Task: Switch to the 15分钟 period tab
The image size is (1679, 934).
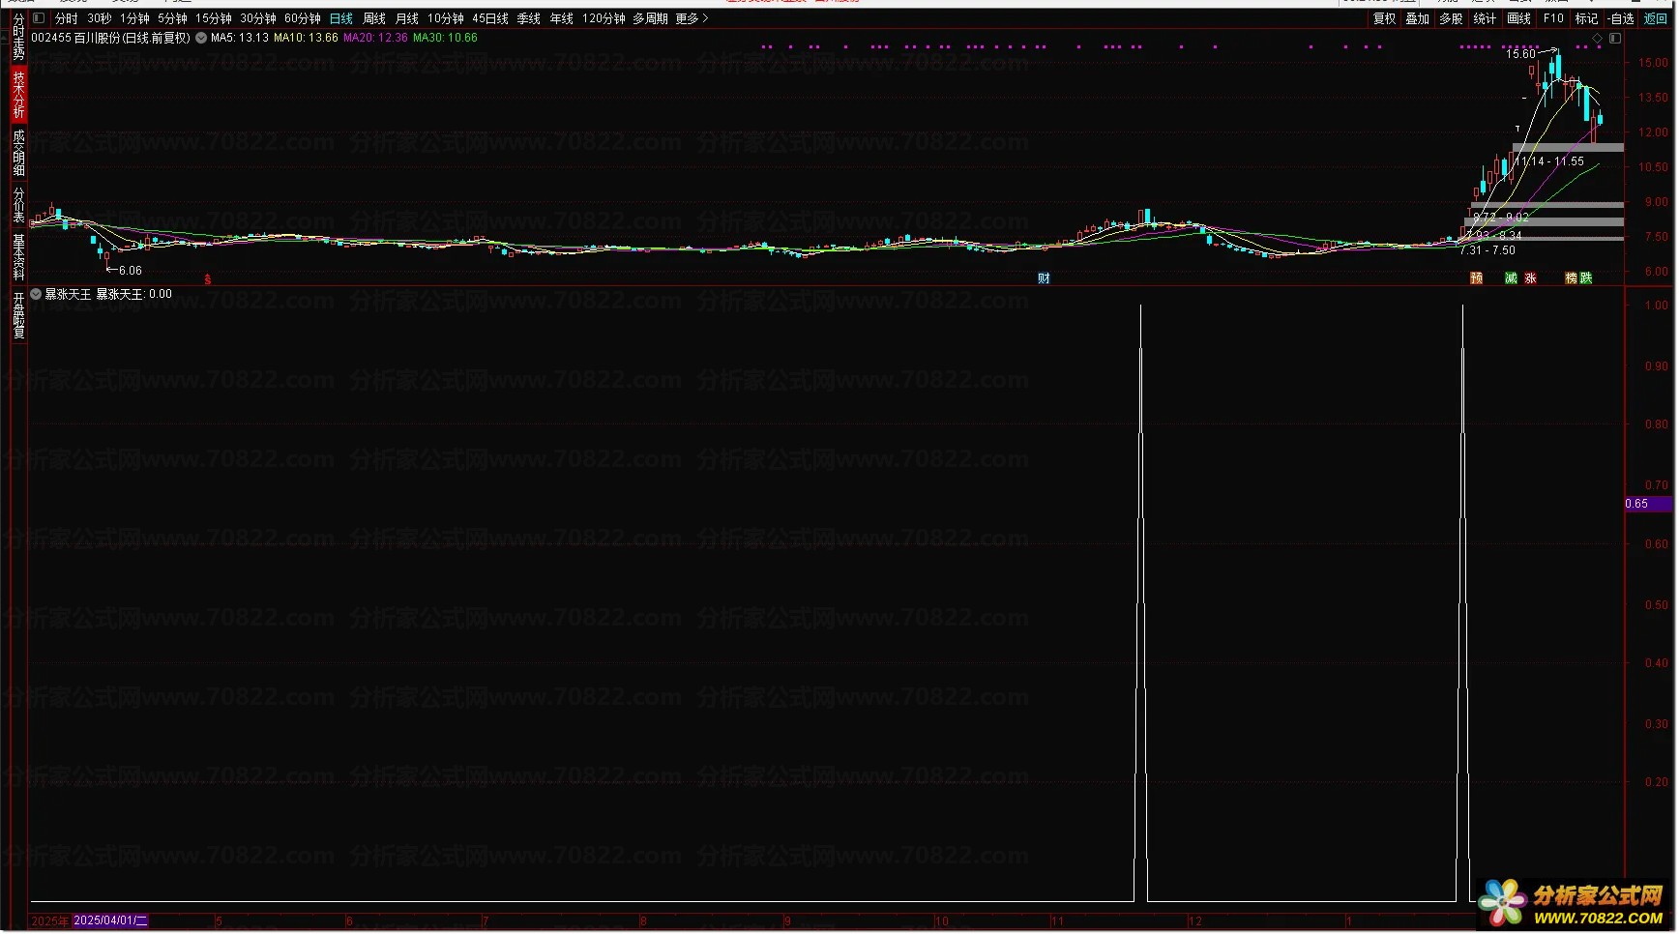Action: coord(214,18)
